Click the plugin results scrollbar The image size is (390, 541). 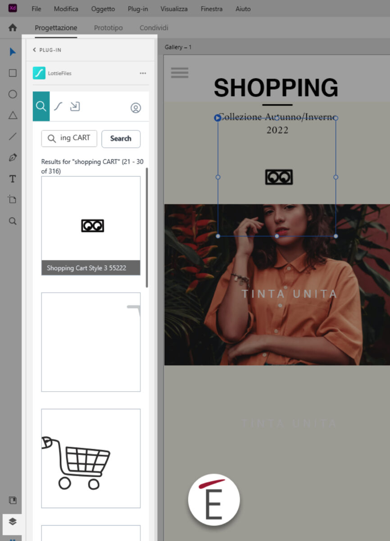click(147, 228)
